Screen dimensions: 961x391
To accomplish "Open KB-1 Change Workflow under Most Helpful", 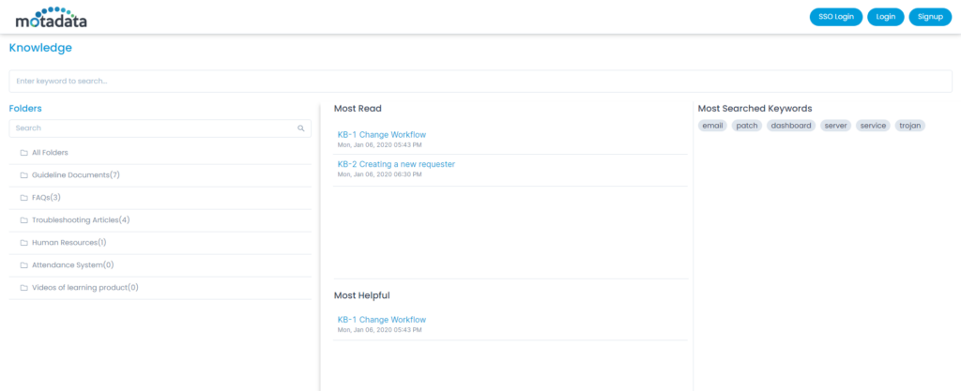I will click(381, 320).
